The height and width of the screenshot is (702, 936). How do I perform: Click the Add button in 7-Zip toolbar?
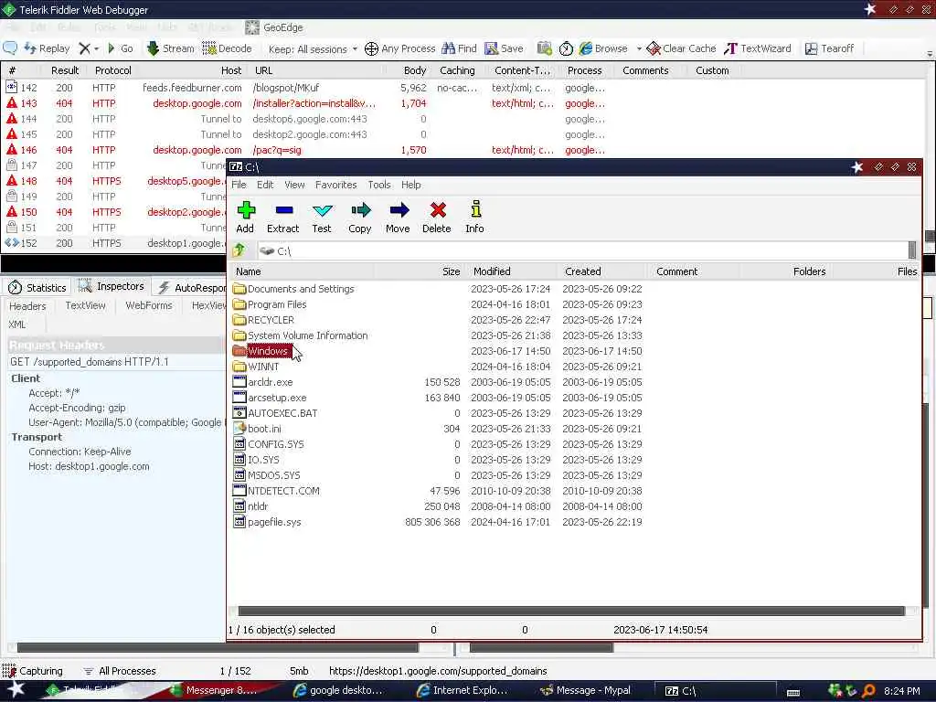point(245,217)
